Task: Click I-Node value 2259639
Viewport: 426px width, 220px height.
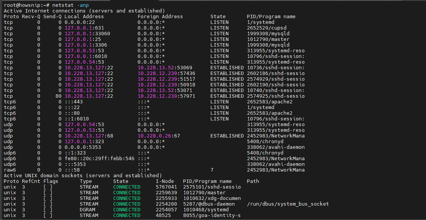Action: 166,193
